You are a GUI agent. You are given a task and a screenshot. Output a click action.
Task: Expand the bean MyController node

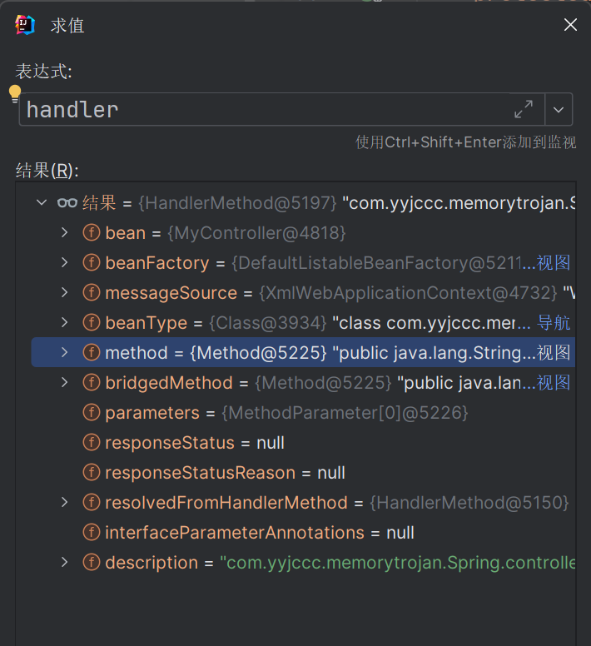(x=65, y=233)
